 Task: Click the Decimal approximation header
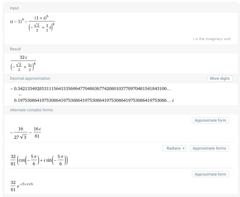30,78
